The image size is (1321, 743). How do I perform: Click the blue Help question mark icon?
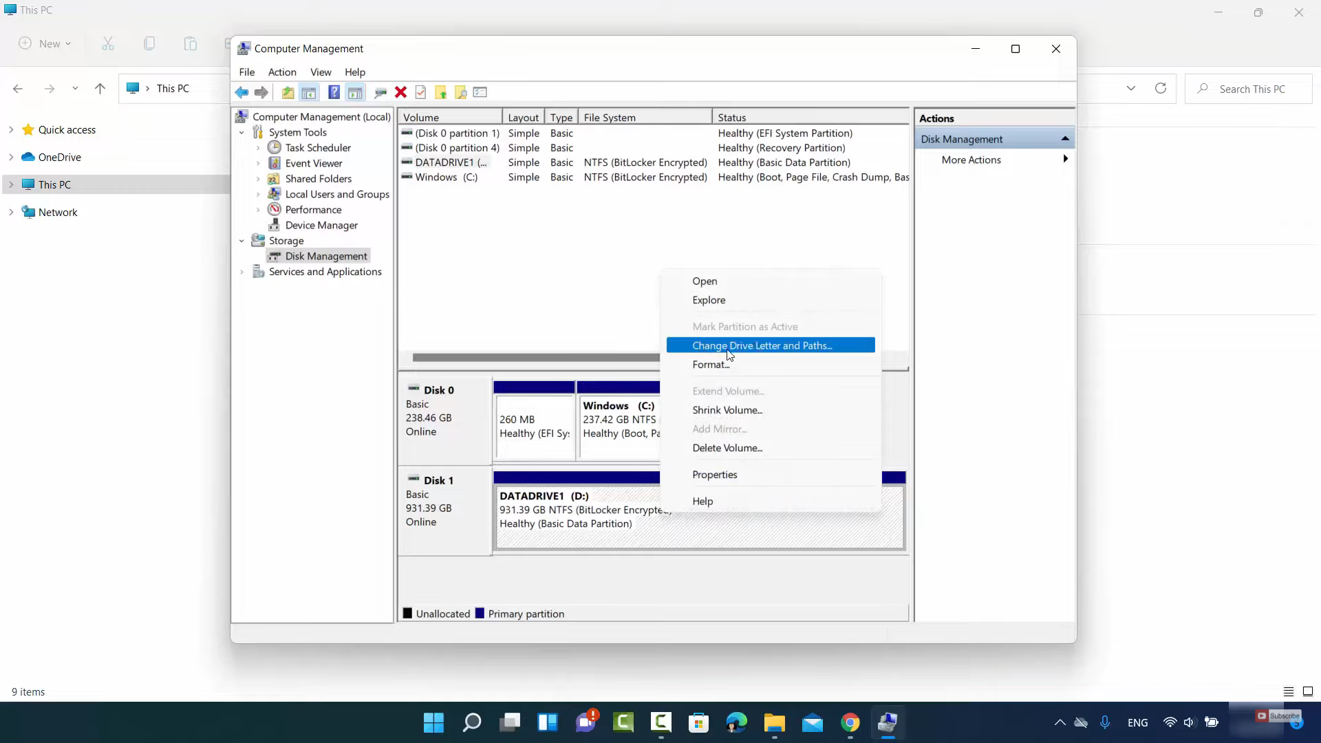[x=334, y=92]
